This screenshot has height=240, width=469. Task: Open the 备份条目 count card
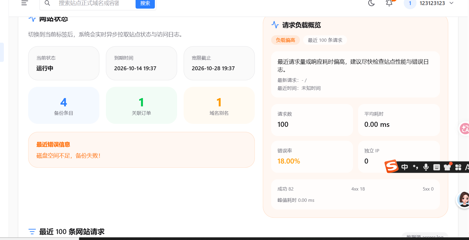[x=64, y=105]
